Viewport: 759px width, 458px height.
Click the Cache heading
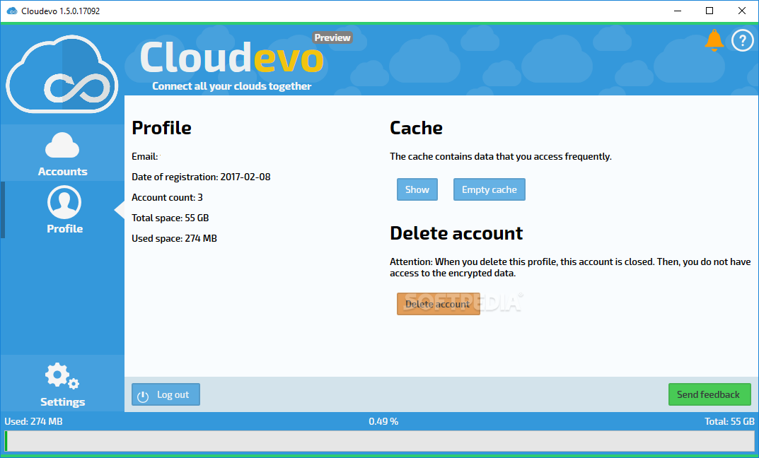coord(416,128)
